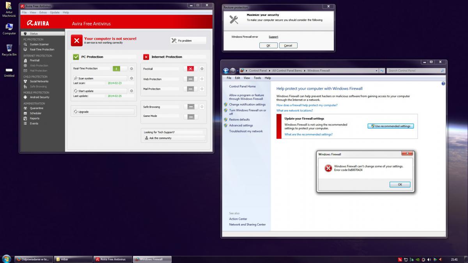Click Use recommended settings button

click(x=391, y=126)
